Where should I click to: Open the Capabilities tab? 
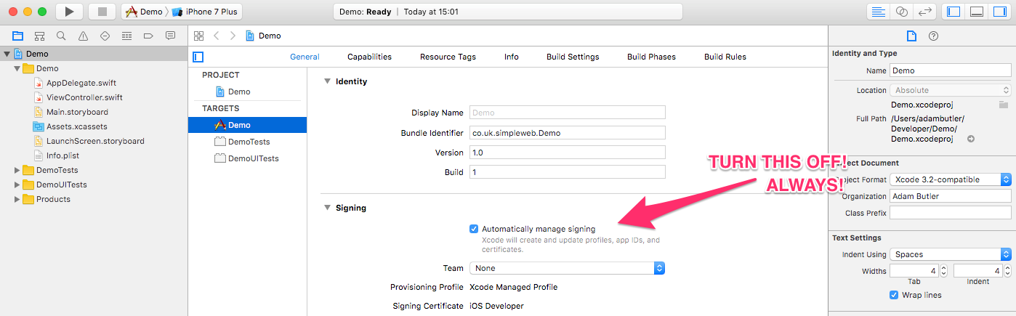[x=369, y=57]
